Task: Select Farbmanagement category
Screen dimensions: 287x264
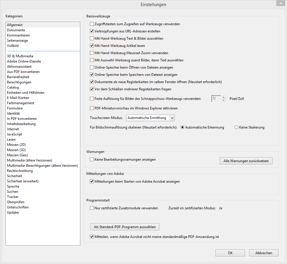Action: point(43,103)
